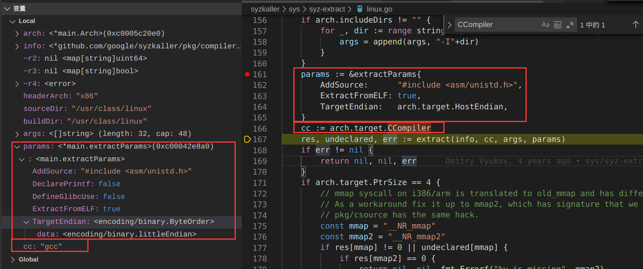Collapse the Local scope
The width and height of the screenshot is (643, 269).
[13, 21]
